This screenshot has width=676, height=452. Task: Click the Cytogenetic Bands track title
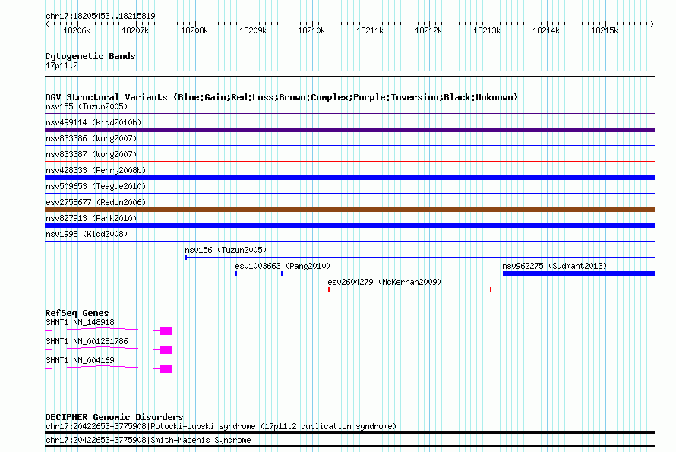90,56
